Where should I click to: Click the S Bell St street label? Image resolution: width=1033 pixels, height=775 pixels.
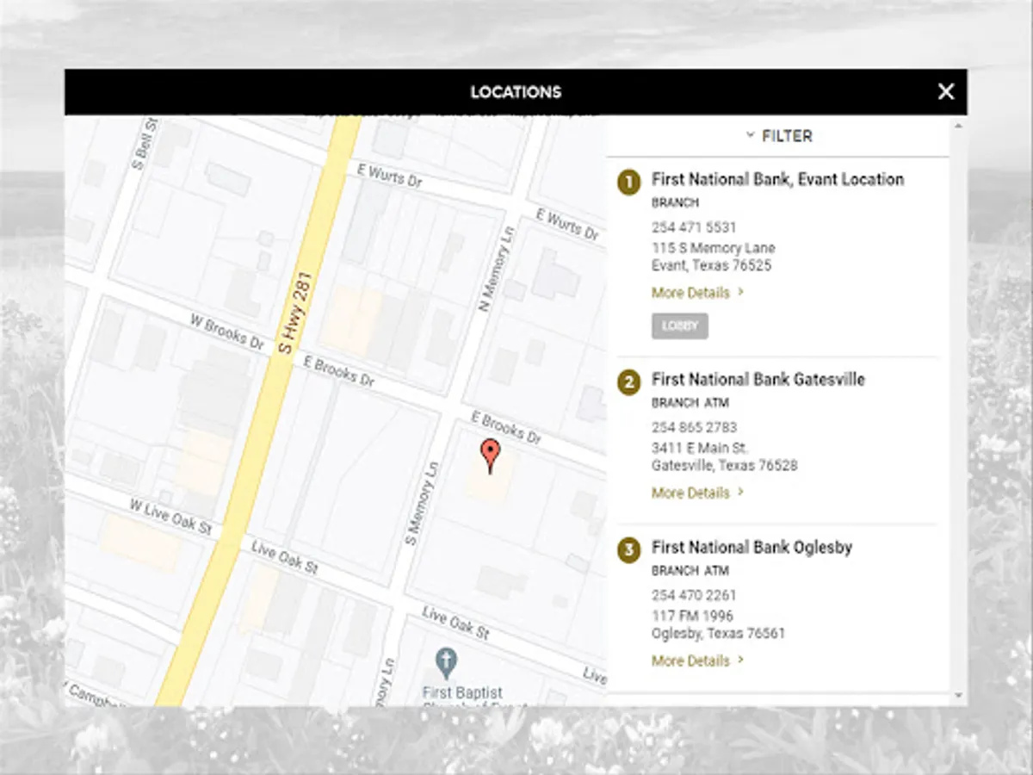click(x=143, y=144)
